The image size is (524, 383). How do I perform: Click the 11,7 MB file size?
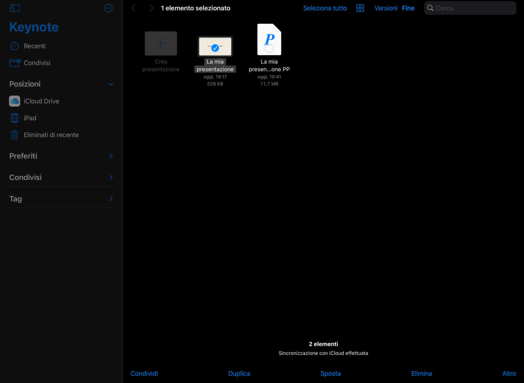(x=269, y=84)
